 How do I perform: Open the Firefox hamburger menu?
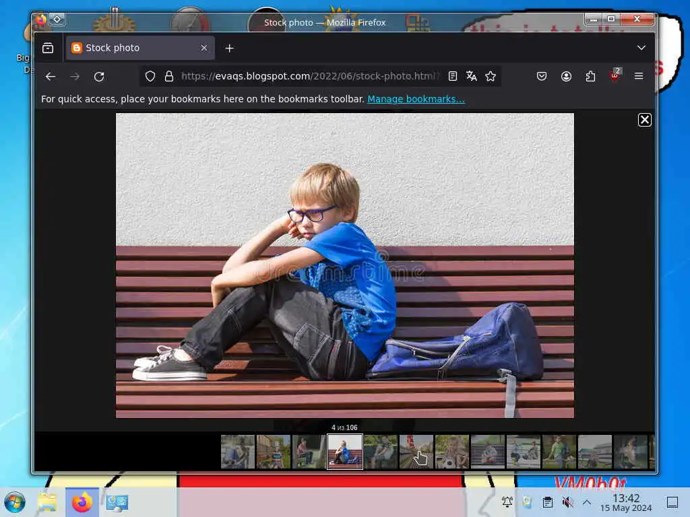click(x=639, y=77)
